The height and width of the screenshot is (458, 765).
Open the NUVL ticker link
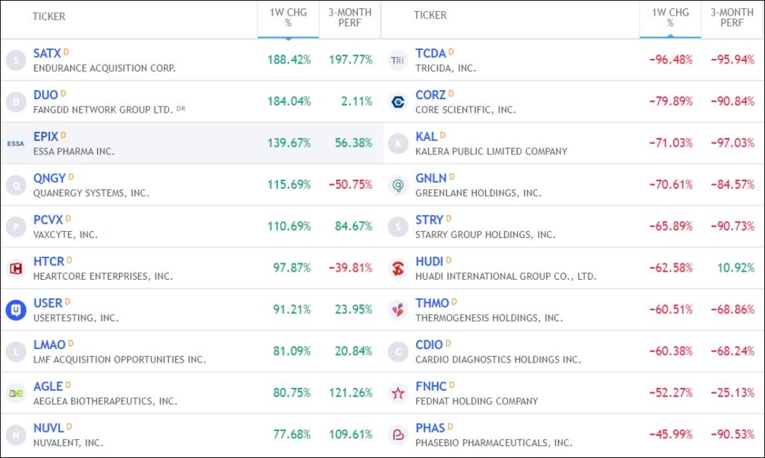click(x=49, y=428)
